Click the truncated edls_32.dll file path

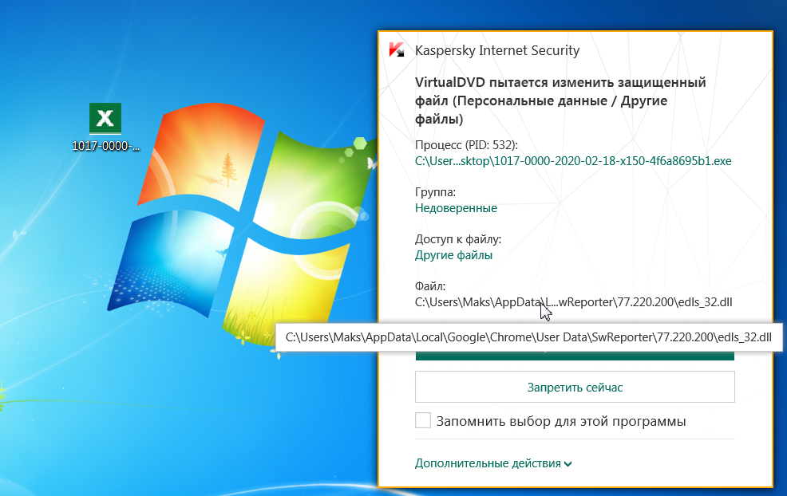pyautogui.click(x=573, y=302)
